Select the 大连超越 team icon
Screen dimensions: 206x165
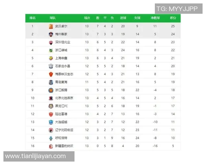51,122
